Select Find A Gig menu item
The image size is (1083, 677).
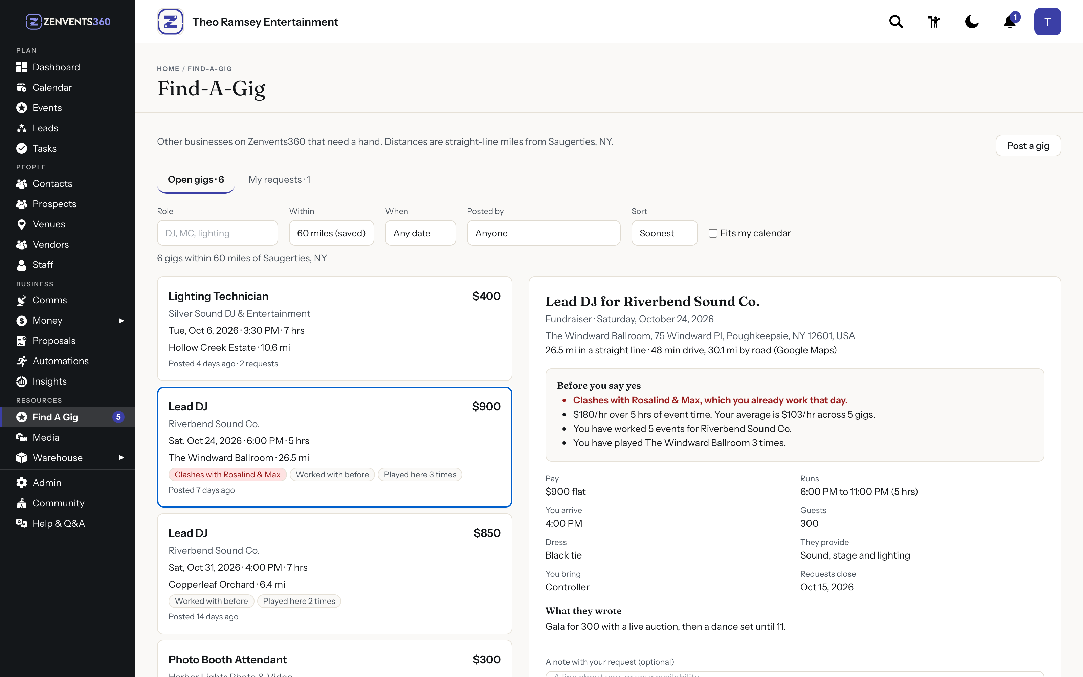68,417
